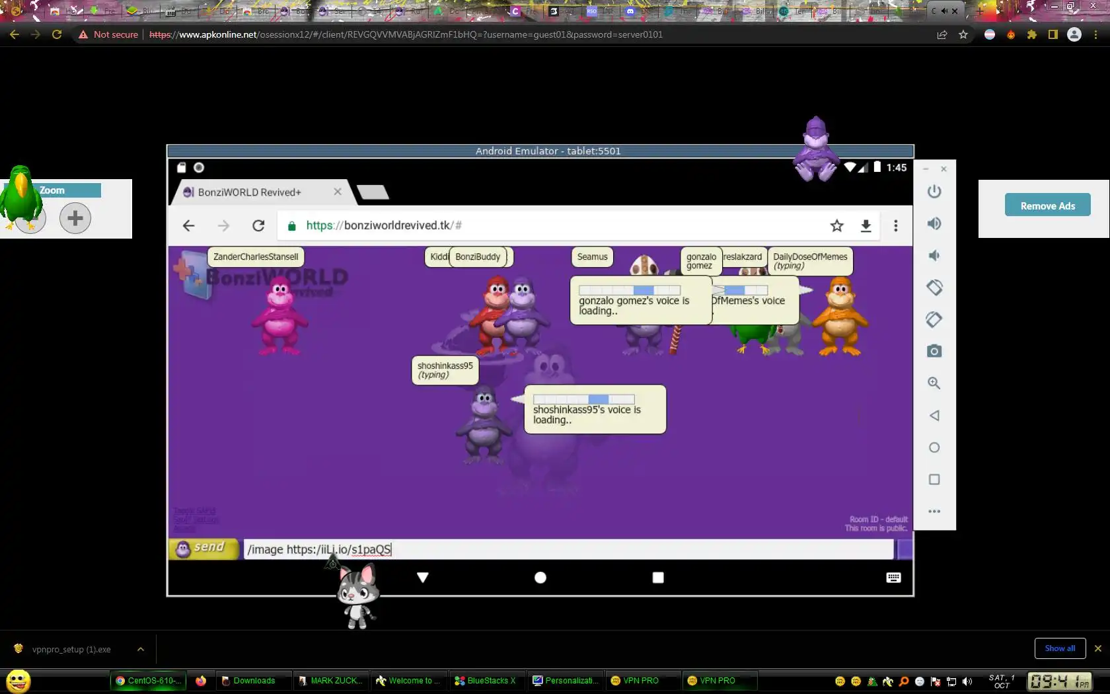Image resolution: width=1110 pixels, height=694 pixels.
Task: Click the Zoom panel plus button
Action: [x=75, y=218]
